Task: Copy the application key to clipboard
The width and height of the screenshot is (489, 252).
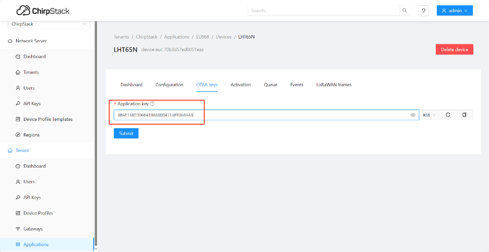Action: pos(465,115)
